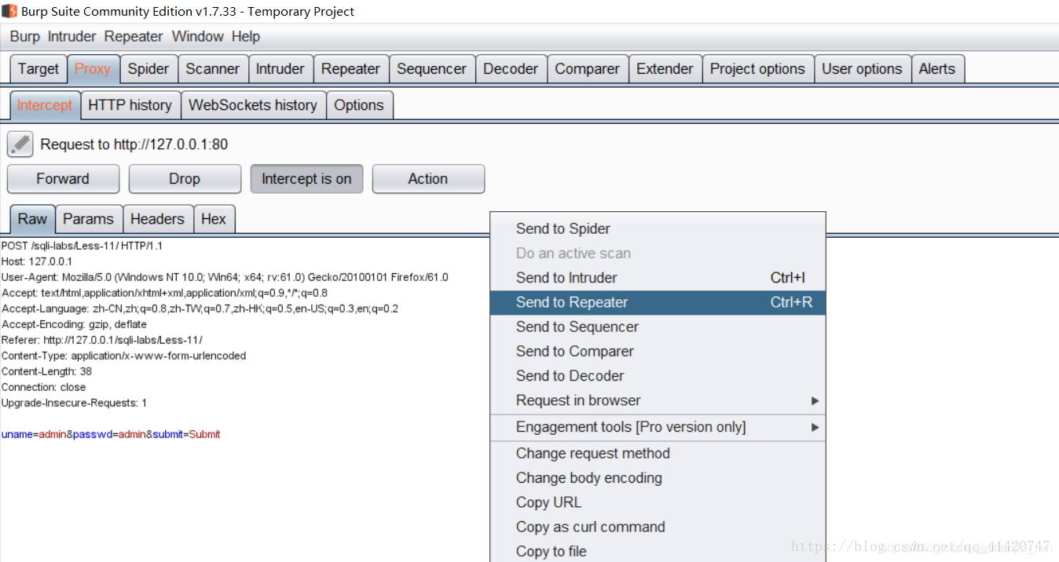Open the Window menu
Image resolution: width=1059 pixels, height=562 pixels.
pos(198,37)
